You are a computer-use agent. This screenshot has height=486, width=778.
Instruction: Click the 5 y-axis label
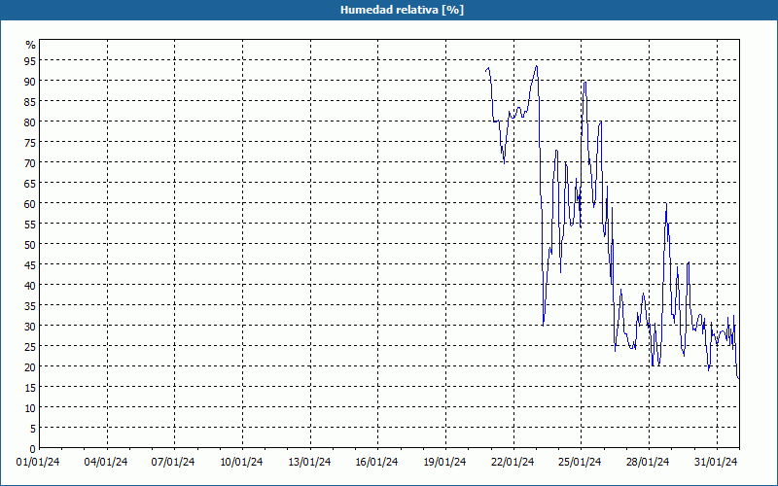(33, 428)
